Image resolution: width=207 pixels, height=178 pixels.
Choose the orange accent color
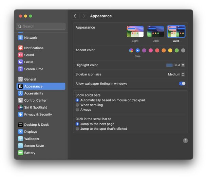pos(164,50)
